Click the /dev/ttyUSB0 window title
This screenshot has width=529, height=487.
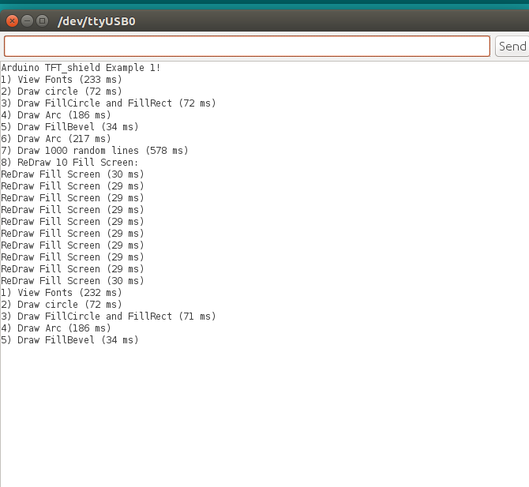[96, 21]
